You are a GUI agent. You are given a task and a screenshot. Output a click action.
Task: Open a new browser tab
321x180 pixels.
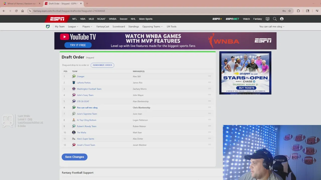[87, 3]
